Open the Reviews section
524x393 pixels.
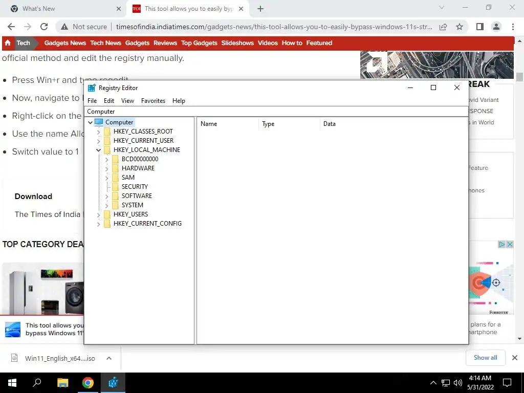click(165, 43)
